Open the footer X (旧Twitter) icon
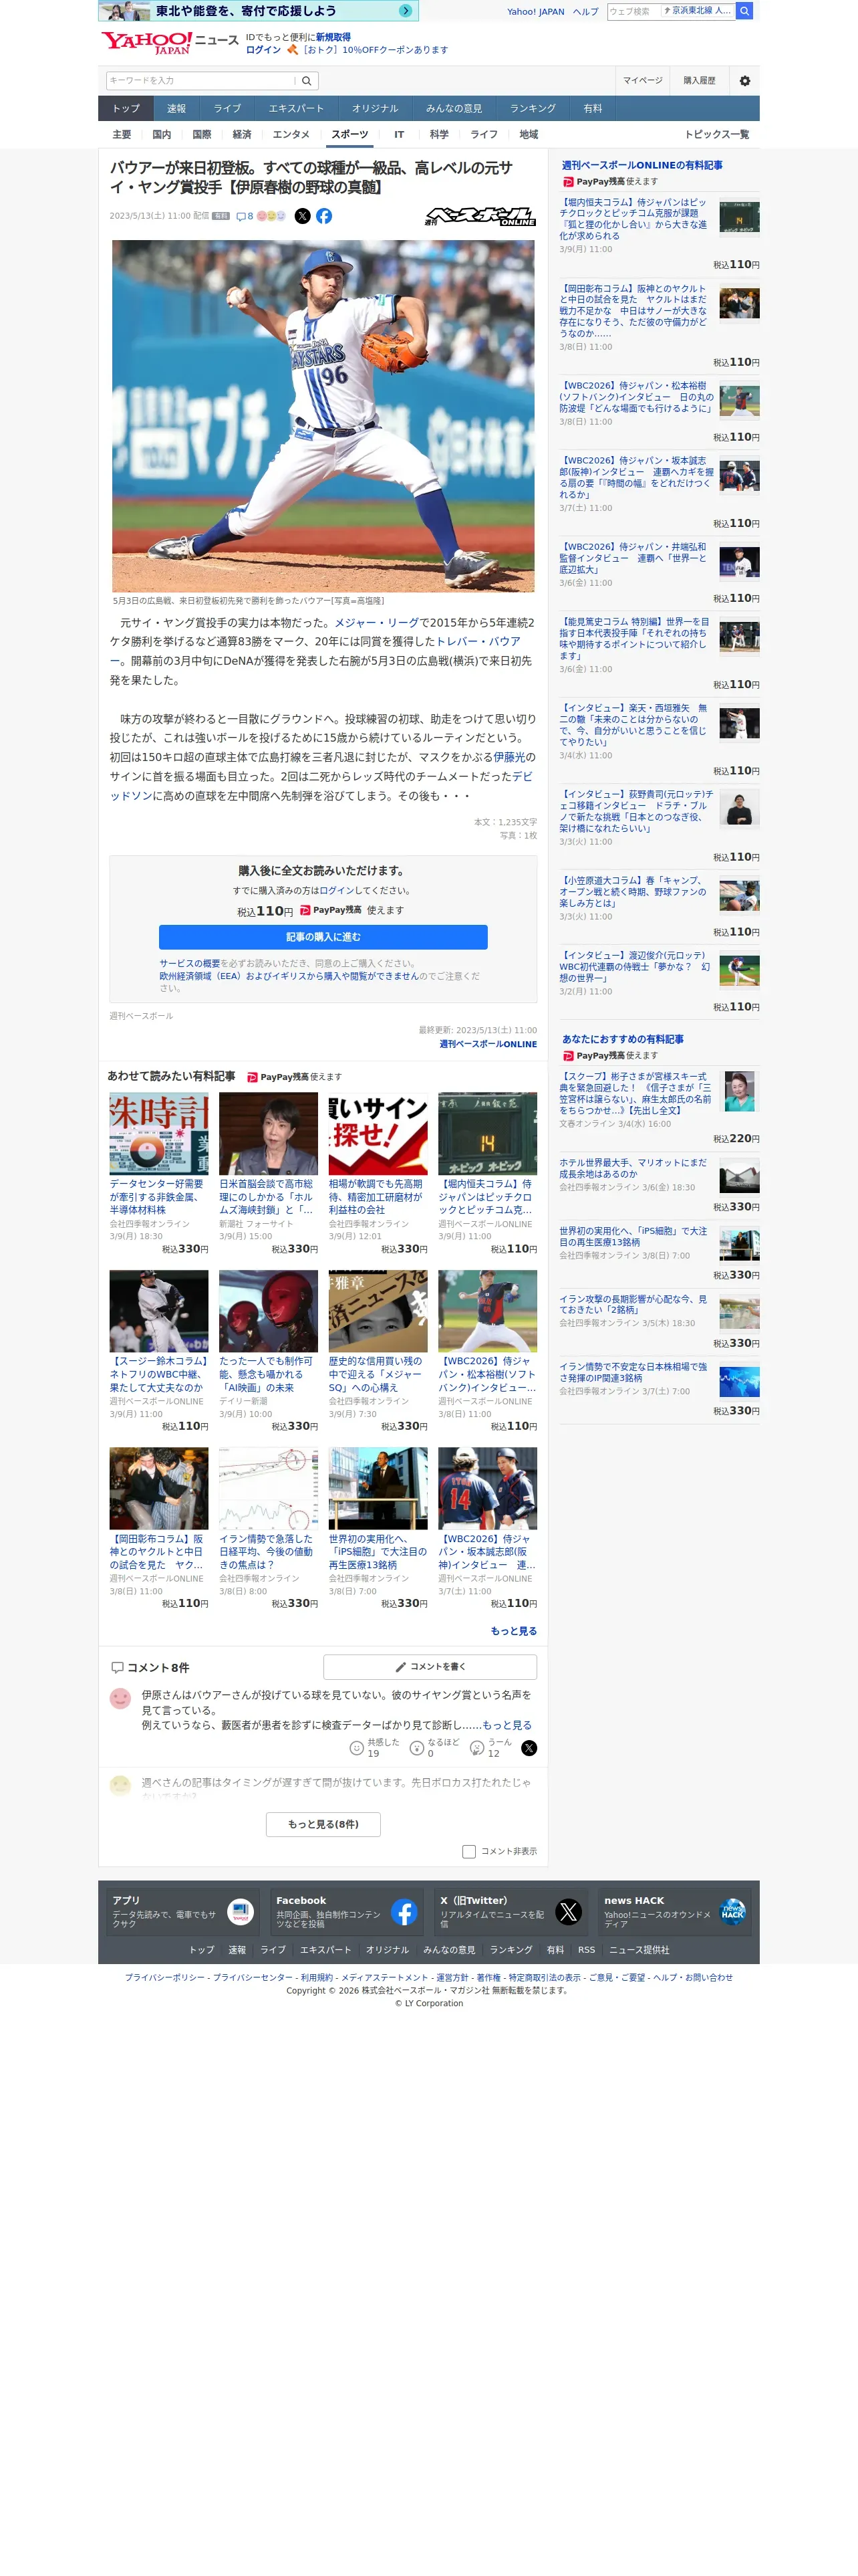 coord(569,1912)
